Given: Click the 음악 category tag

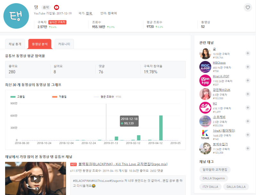Looking at the screenshot, I should 46,7.
